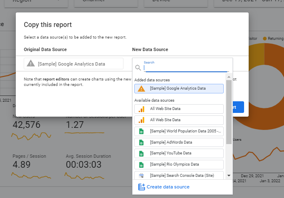Click Search Console icon in data source list

141,176
